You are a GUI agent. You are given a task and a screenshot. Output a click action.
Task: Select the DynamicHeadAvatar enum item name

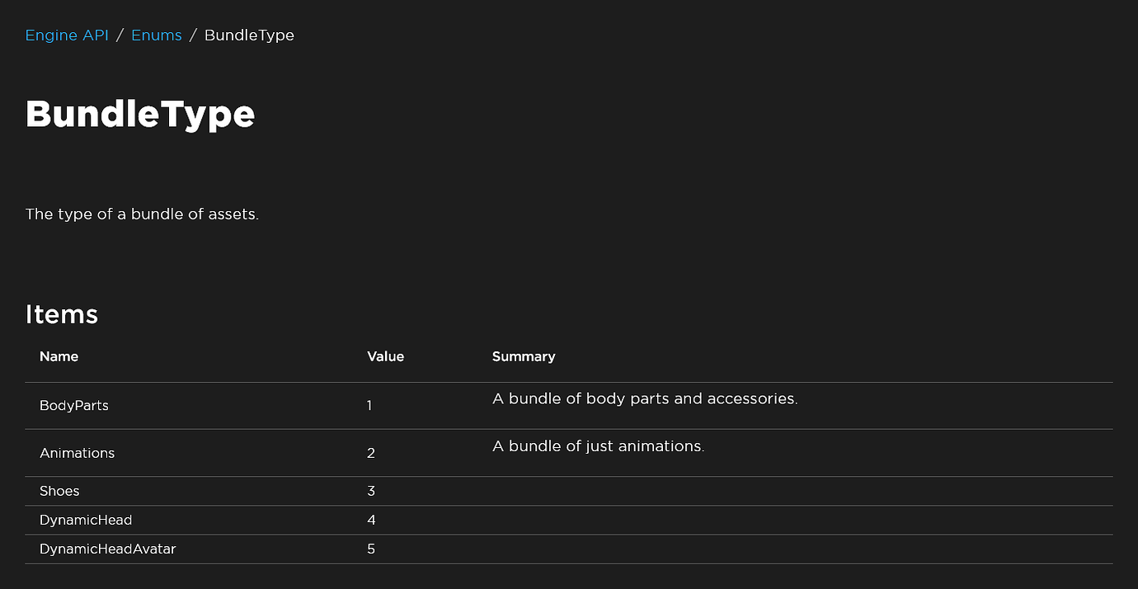[108, 549]
